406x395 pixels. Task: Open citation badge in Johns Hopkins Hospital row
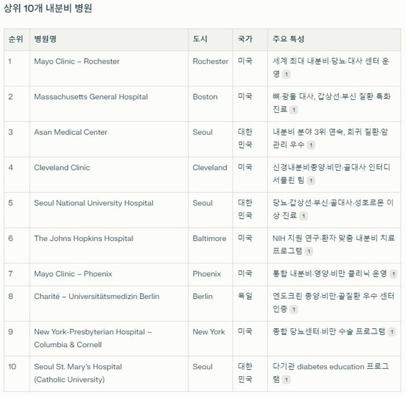click(309, 251)
